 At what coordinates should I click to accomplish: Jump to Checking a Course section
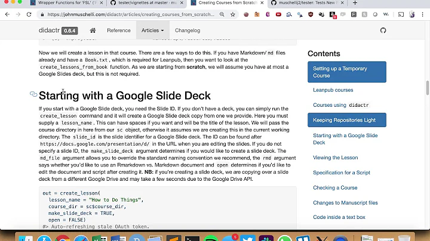click(335, 187)
